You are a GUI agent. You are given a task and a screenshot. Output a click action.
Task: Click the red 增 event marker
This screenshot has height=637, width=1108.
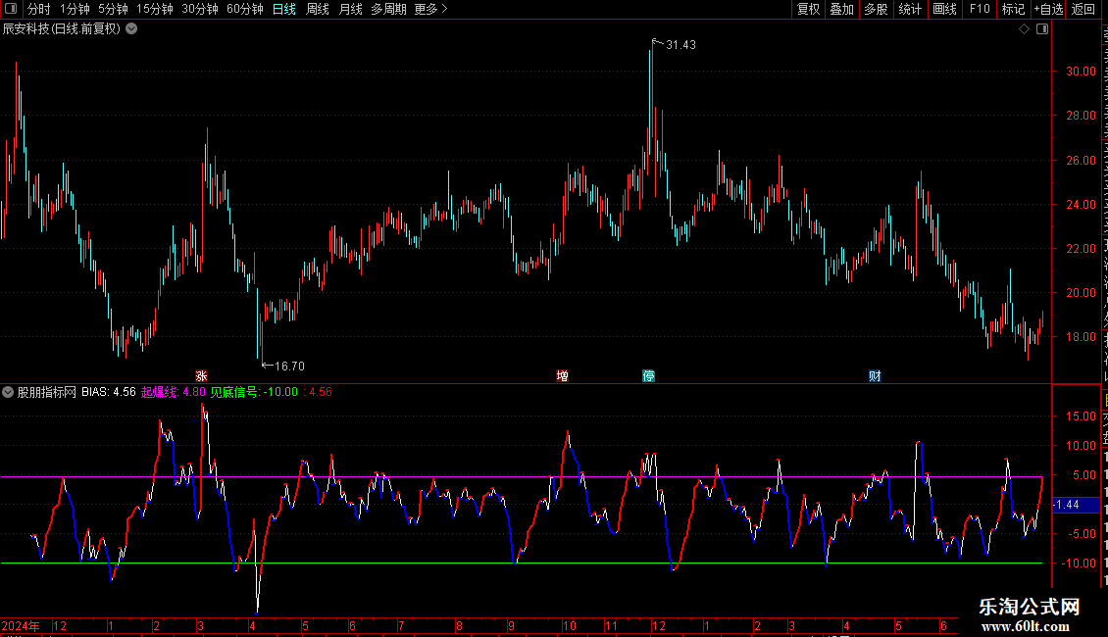(x=563, y=375)
